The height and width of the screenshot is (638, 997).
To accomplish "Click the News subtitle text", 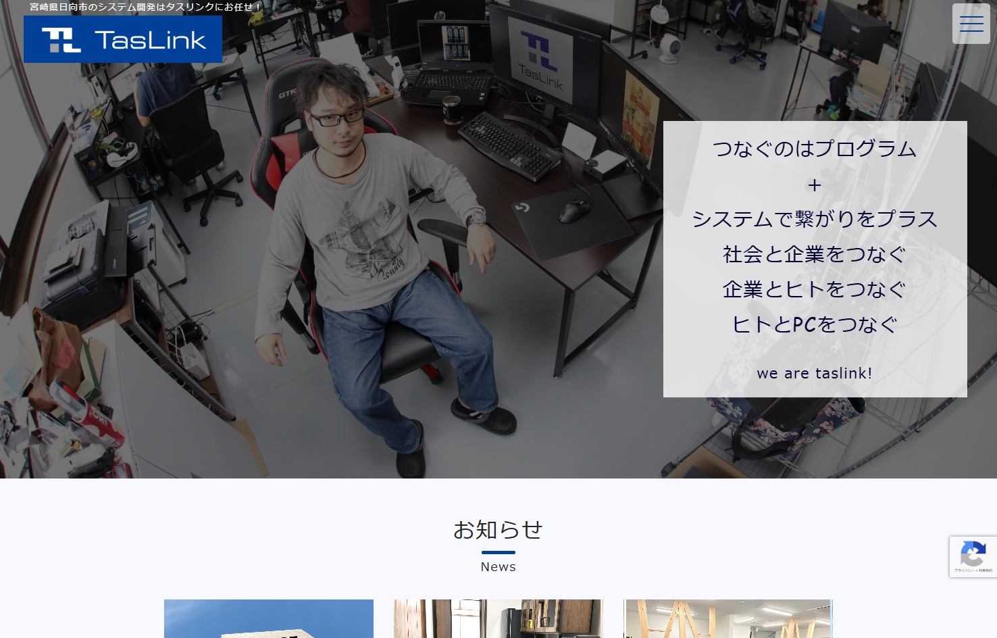I will tap(498, 567).
